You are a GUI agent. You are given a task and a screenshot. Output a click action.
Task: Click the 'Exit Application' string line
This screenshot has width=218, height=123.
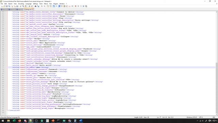38,43
